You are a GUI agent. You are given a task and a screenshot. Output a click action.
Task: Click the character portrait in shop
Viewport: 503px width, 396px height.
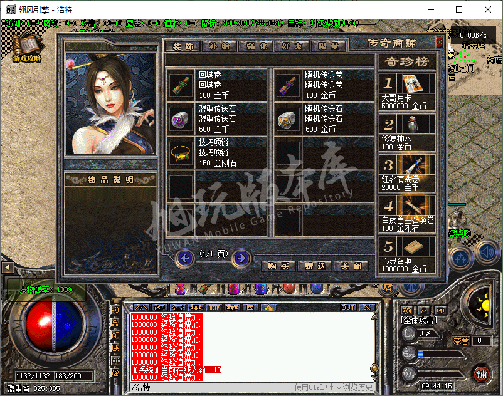coord(110,103)
